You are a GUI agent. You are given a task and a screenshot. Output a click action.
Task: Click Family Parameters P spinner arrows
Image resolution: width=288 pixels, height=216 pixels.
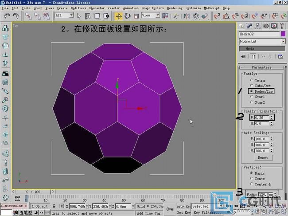272,117
